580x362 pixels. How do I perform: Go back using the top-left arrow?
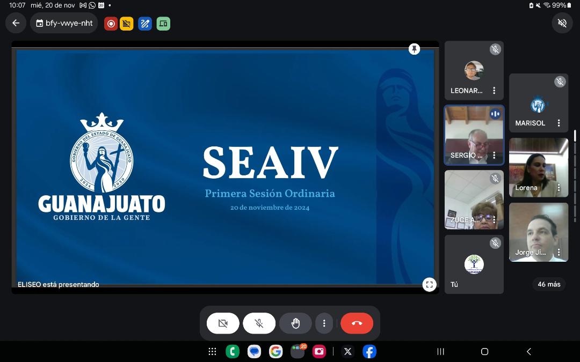pos(16,23)
